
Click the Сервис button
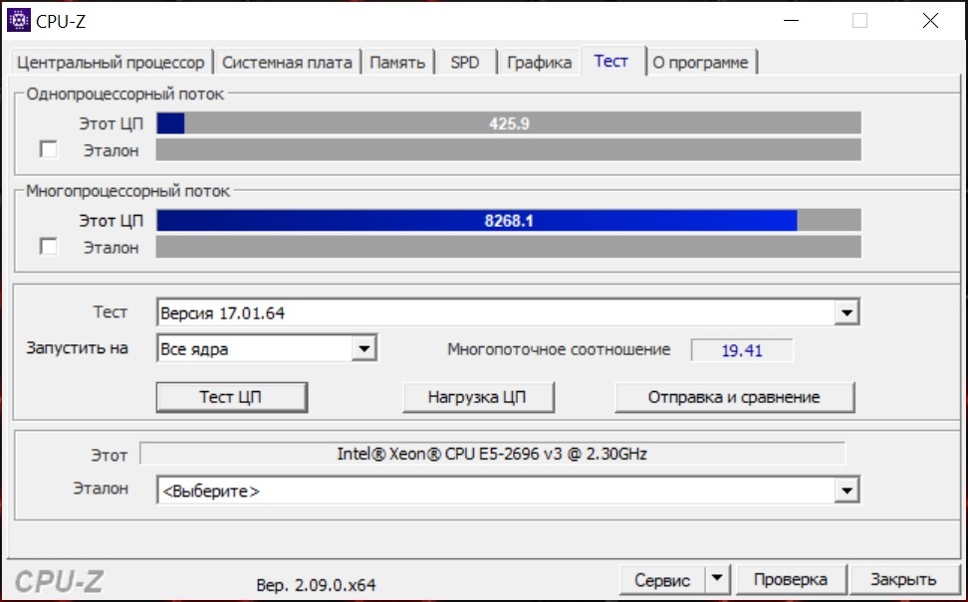pos(662,580)
